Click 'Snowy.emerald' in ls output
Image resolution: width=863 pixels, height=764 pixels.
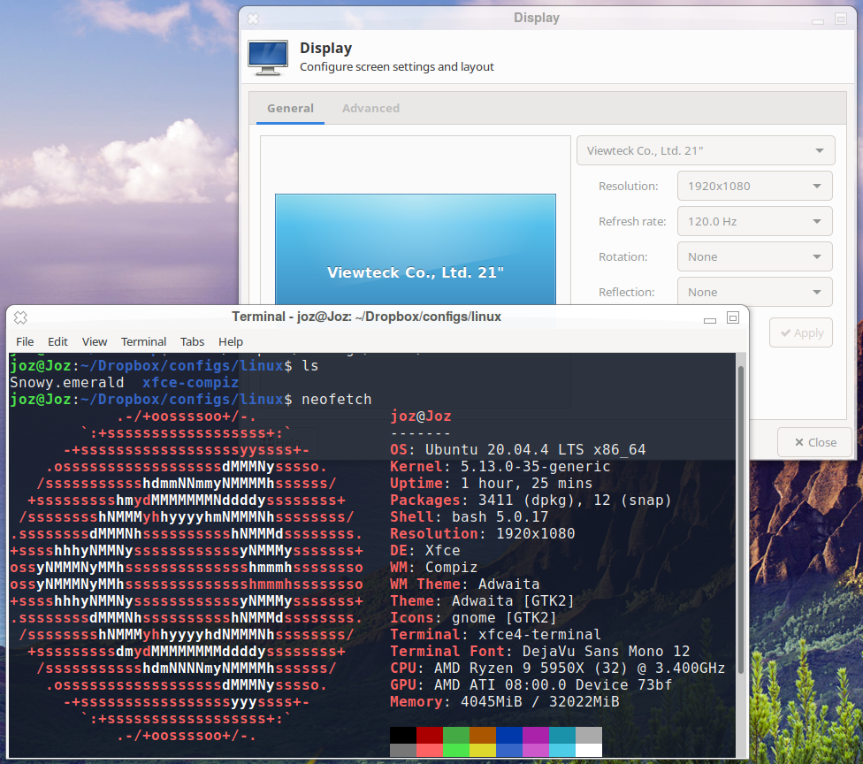(66, 383)
